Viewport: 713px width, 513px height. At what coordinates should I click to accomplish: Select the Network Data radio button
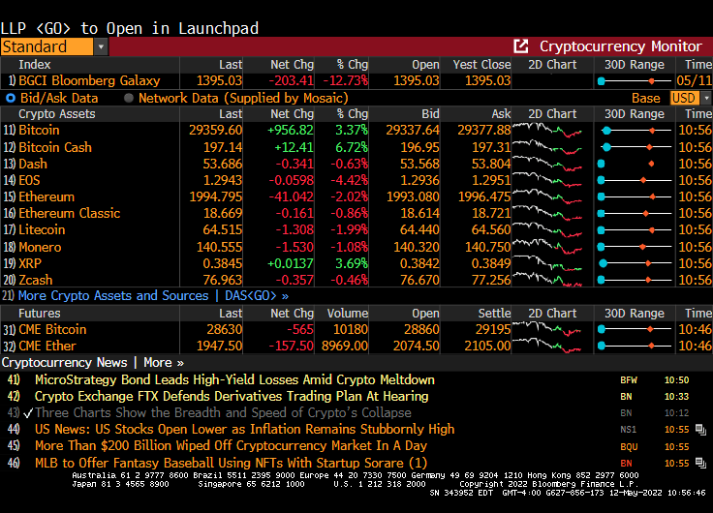point(129,98)
